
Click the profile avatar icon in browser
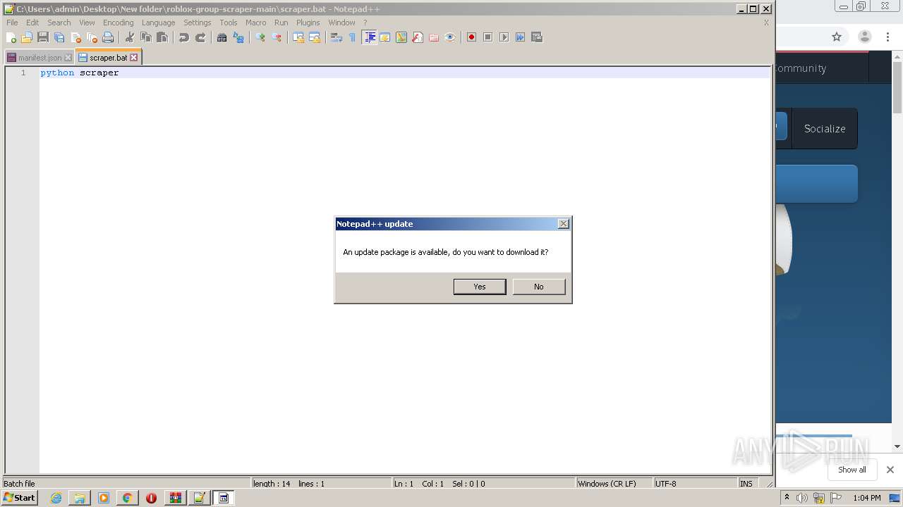click(x=865, y=37)
